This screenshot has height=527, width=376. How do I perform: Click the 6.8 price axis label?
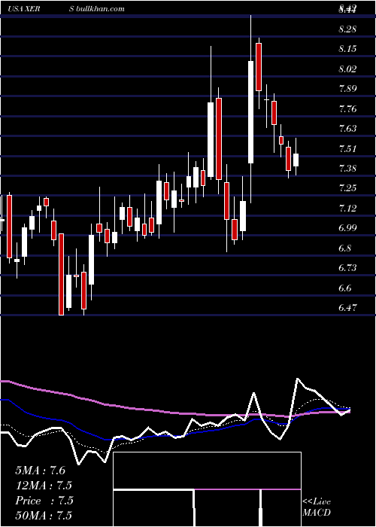[345, 248]
